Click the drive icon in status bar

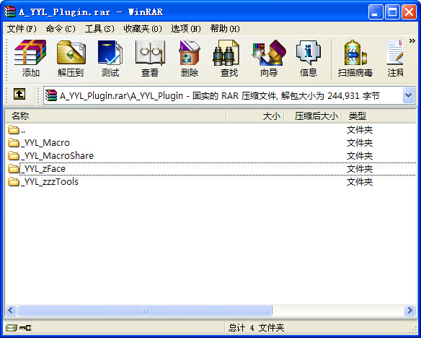coord(12,328)
